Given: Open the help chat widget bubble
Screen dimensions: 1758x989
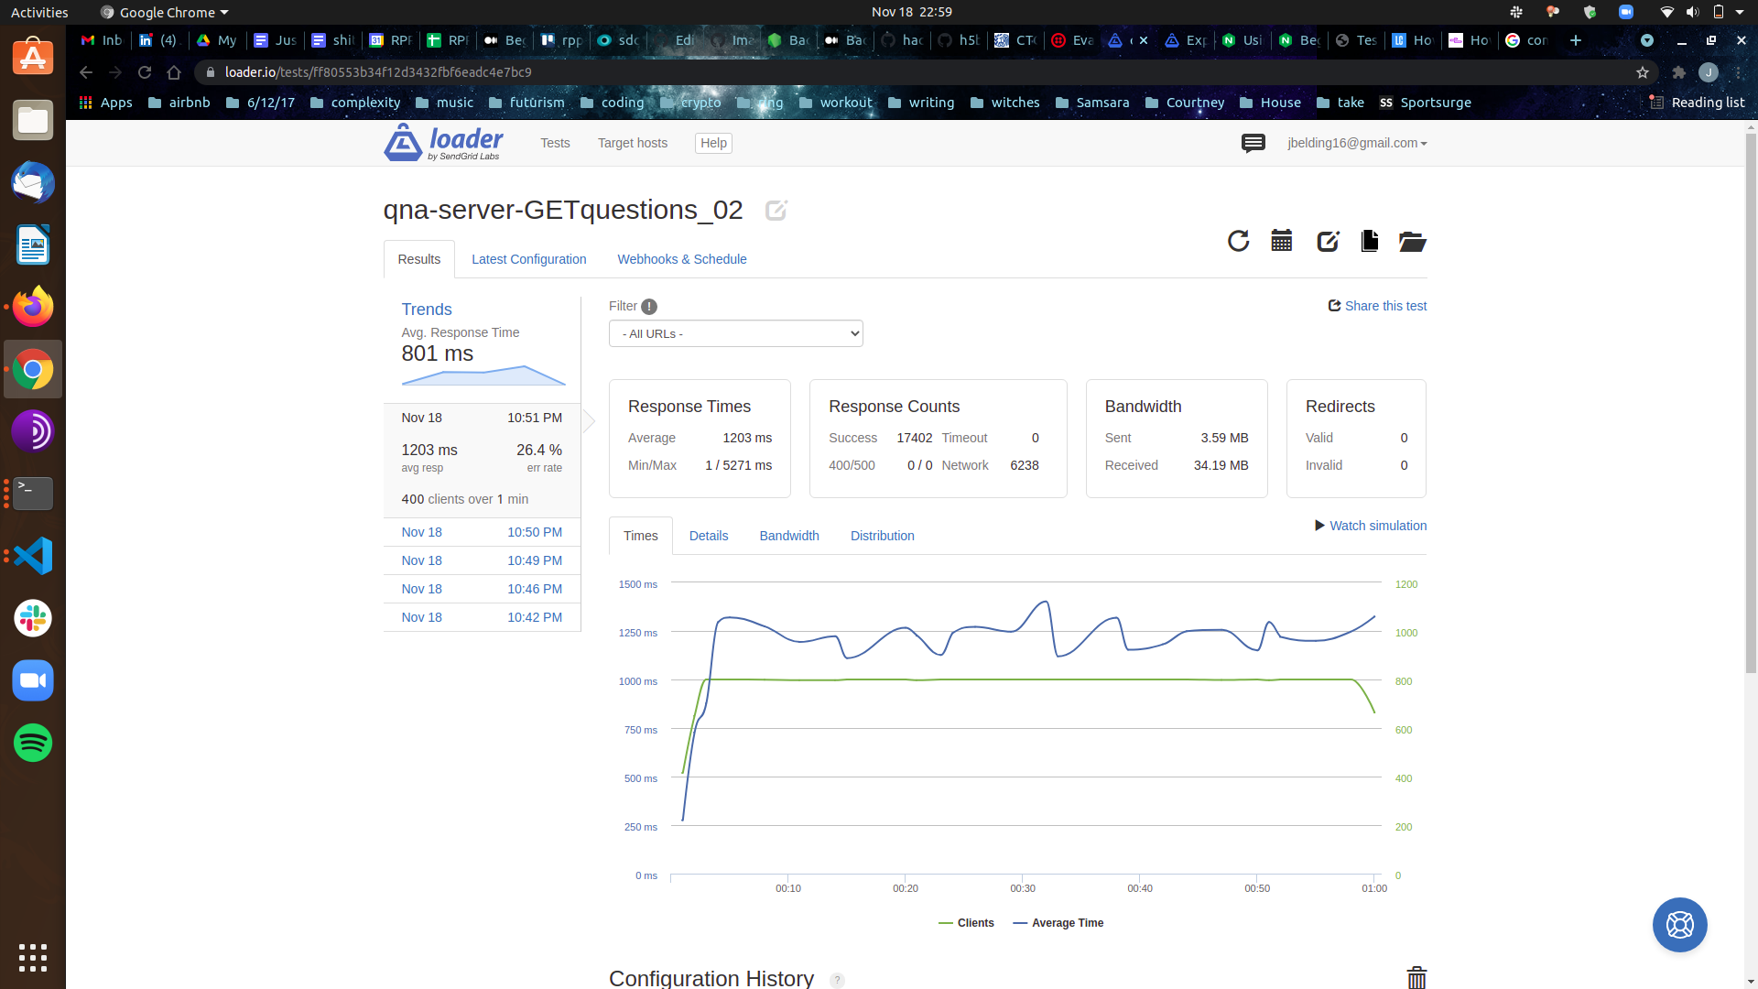Looking at the screenshot, I should tap(1679, 925).
